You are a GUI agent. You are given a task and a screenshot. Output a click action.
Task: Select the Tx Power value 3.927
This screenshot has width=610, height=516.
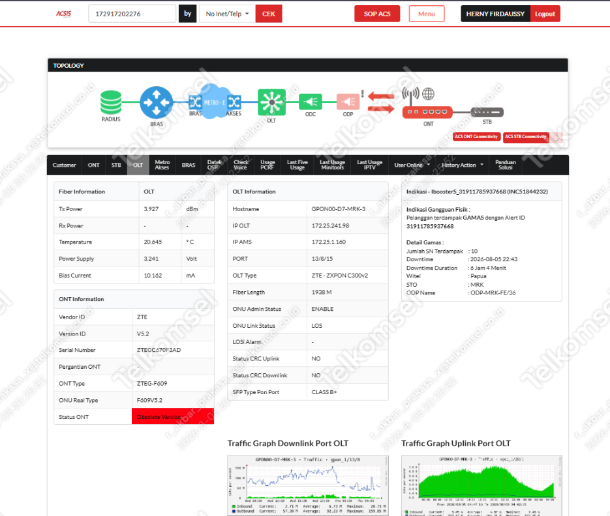tap(151, 209)
